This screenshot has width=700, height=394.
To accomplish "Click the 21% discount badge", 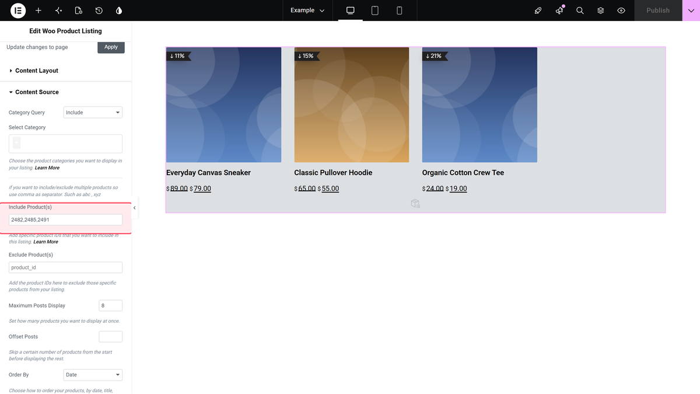I will coord(435,56).
